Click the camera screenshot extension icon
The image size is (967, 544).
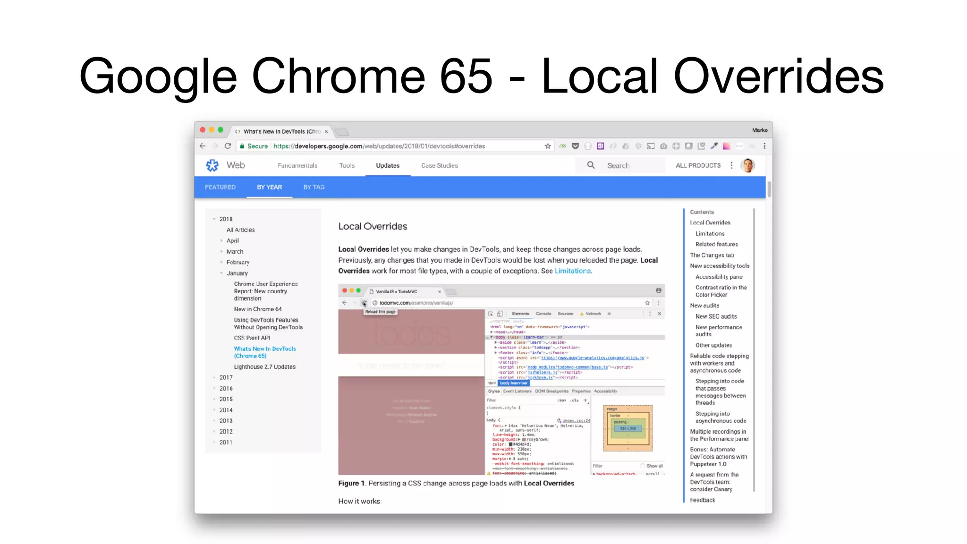tap(663, 146)
